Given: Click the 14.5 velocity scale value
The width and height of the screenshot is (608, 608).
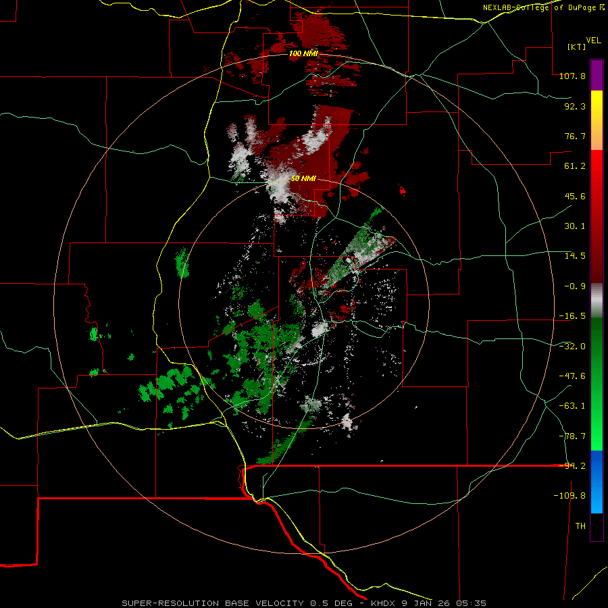Looking at the screenshot, I should pyautogui.click(x=575, y=256).
